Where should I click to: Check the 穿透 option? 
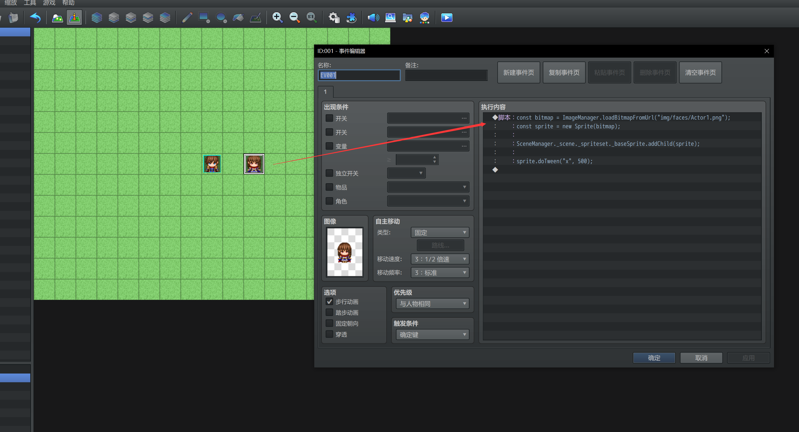tap(329, 335)
